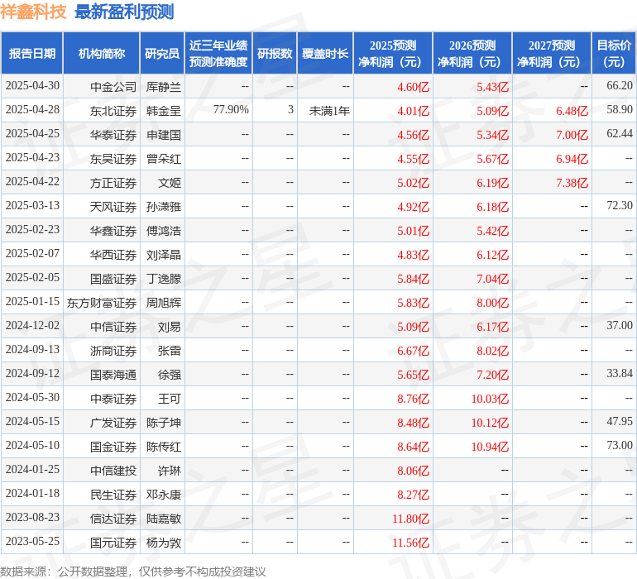Select institution 中泰证券

[113, 398]
